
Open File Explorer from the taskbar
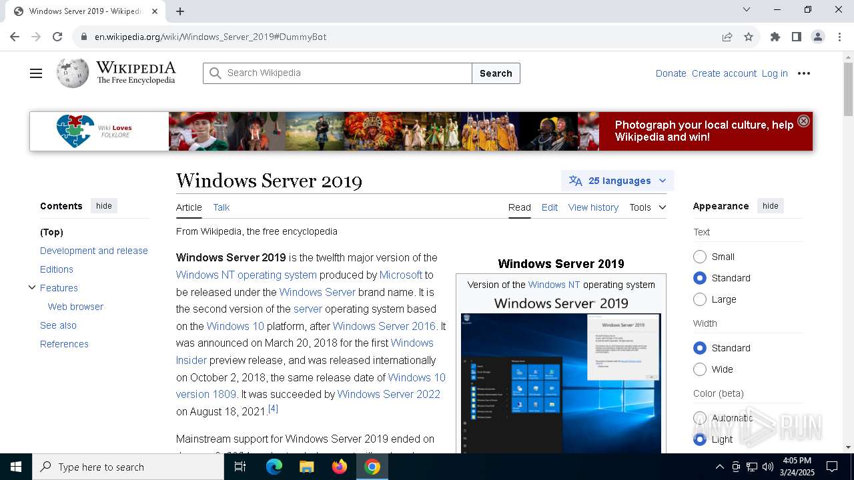(x=306, y=467)
